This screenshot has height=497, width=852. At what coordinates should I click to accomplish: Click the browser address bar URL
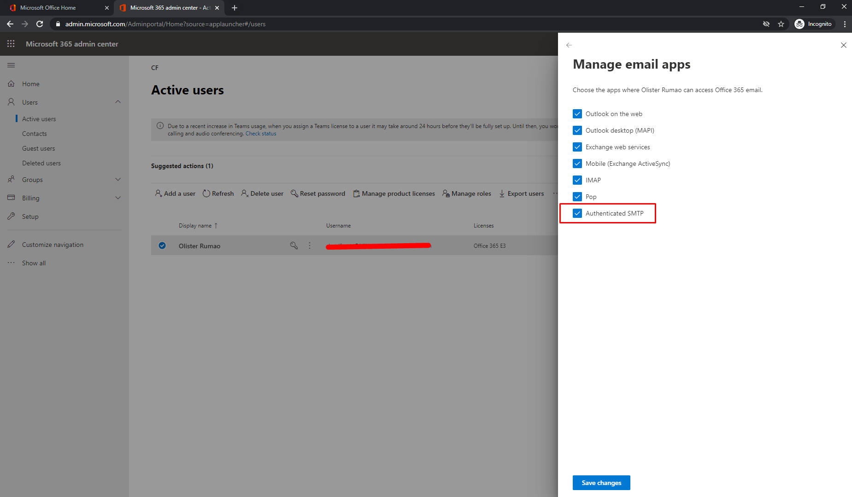(165, 24)
